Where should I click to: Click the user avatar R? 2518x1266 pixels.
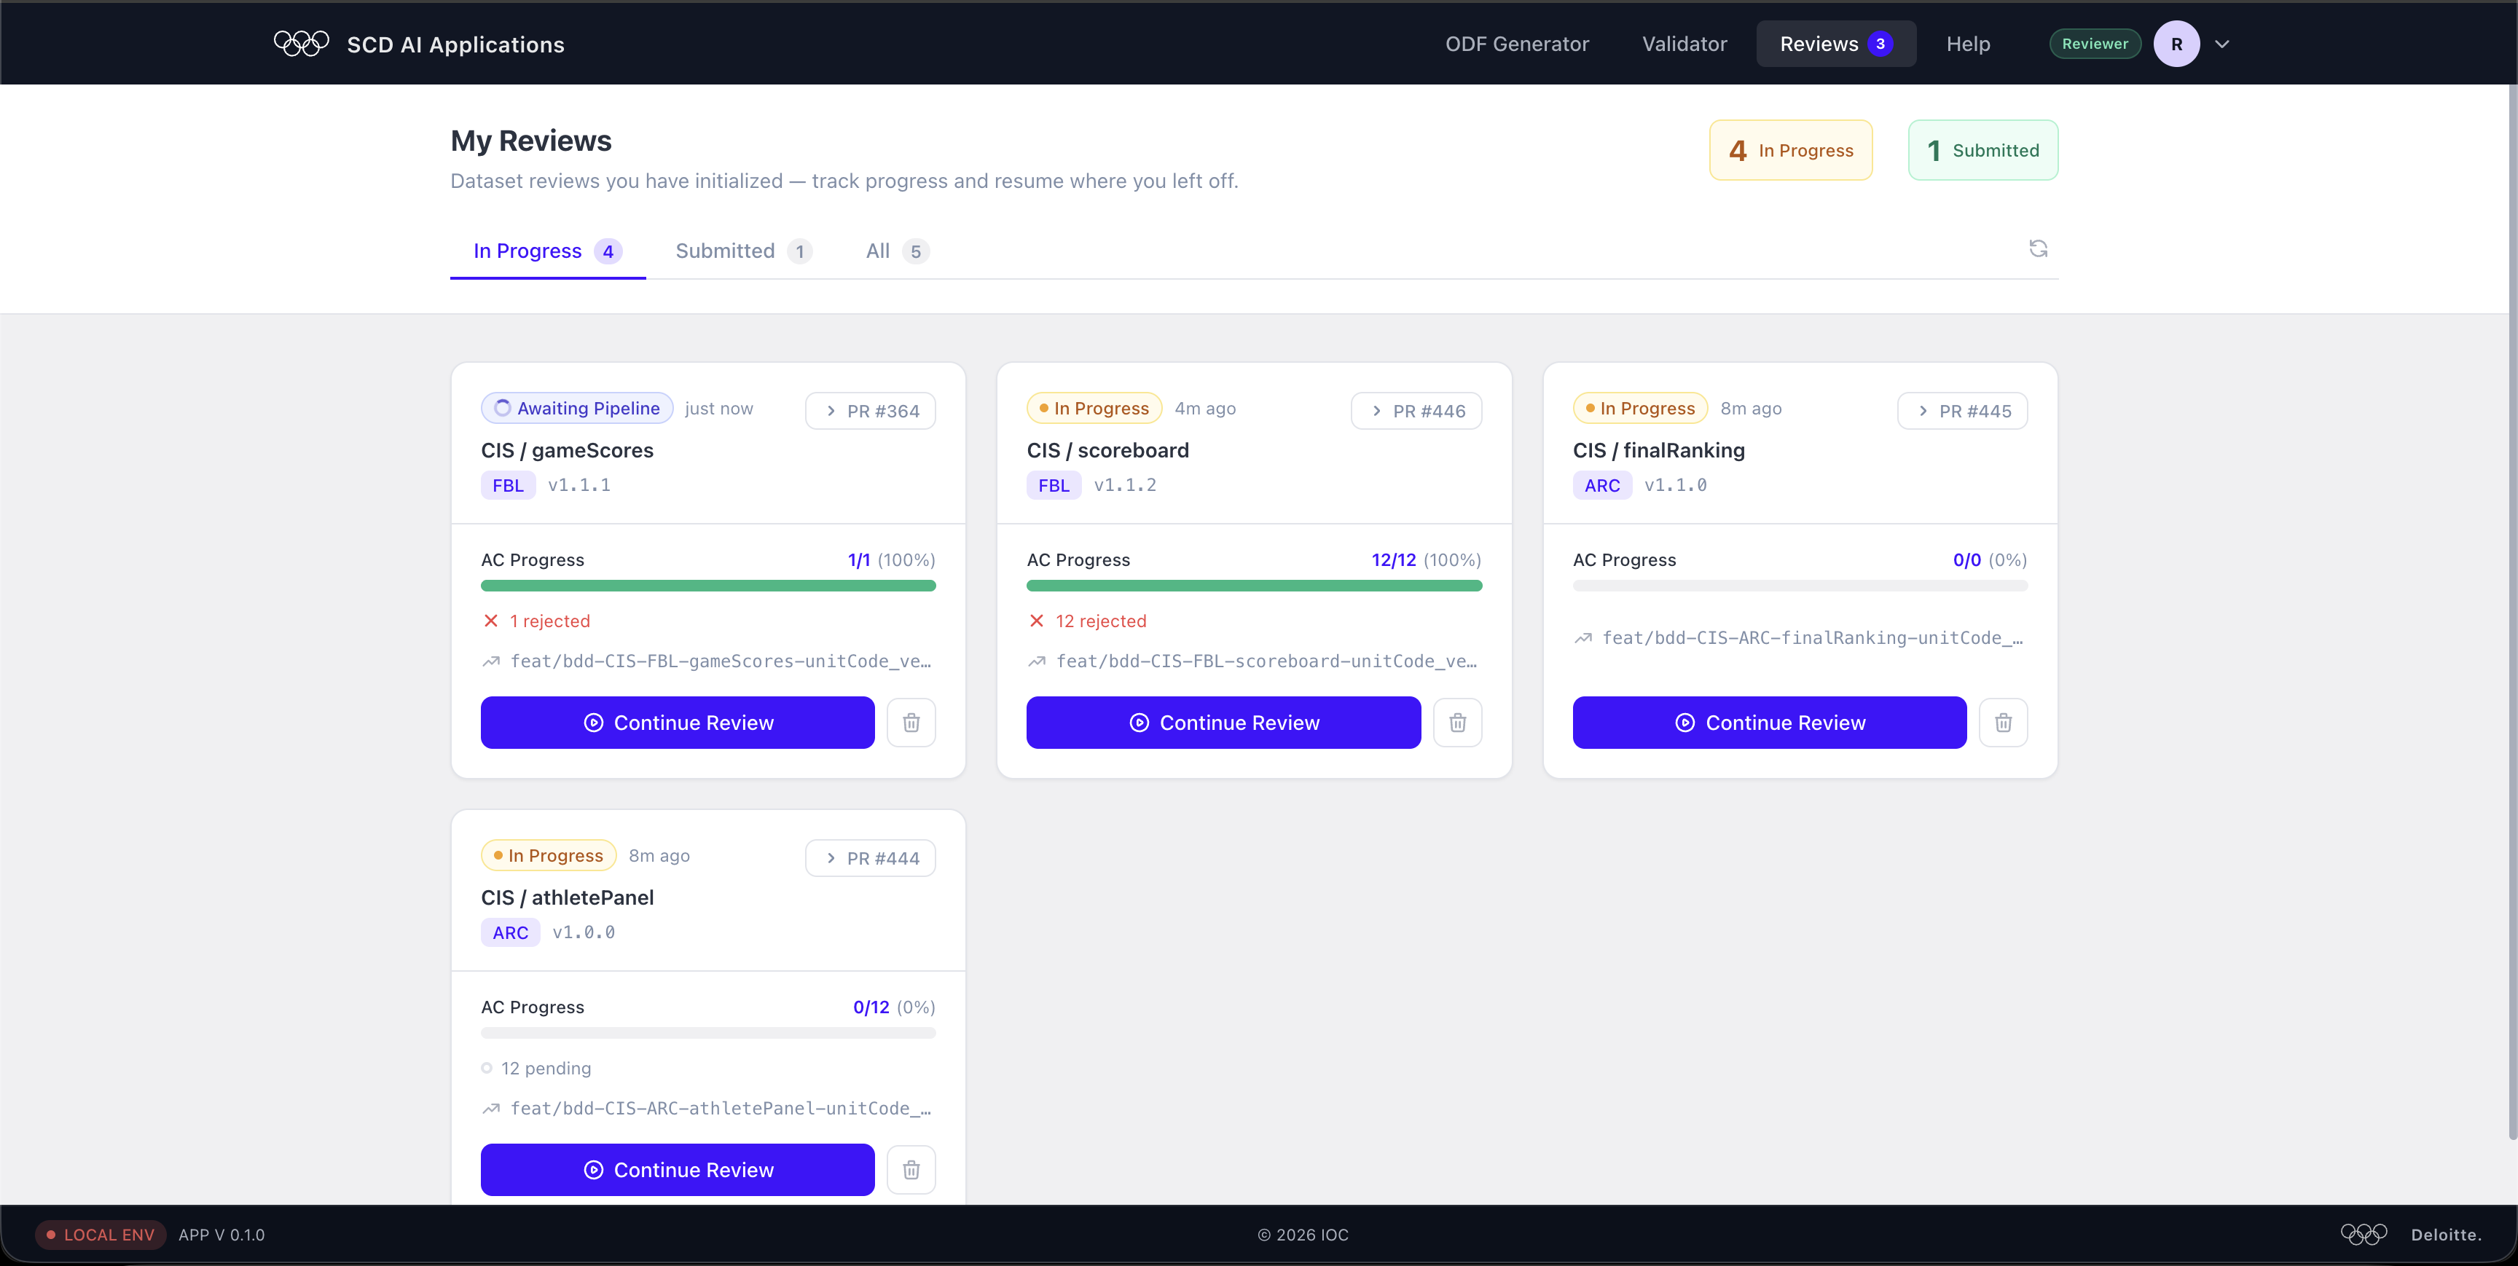2176,44
